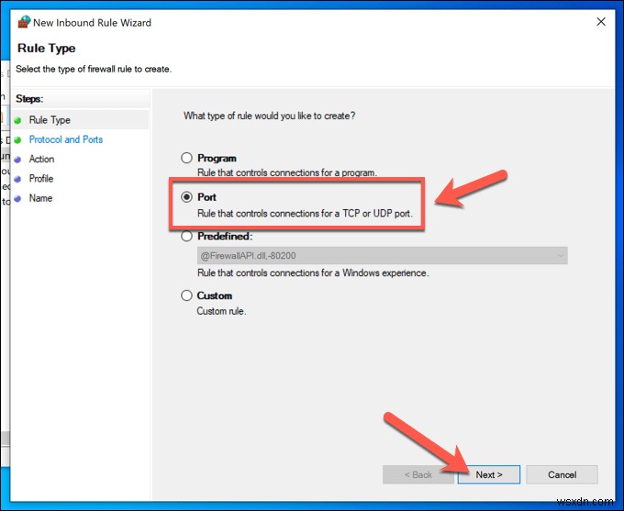Click the 'New Inbound Rule Wizard' window title
The width and height of the screenshot is (624, 511).
[x=93, y=23]
